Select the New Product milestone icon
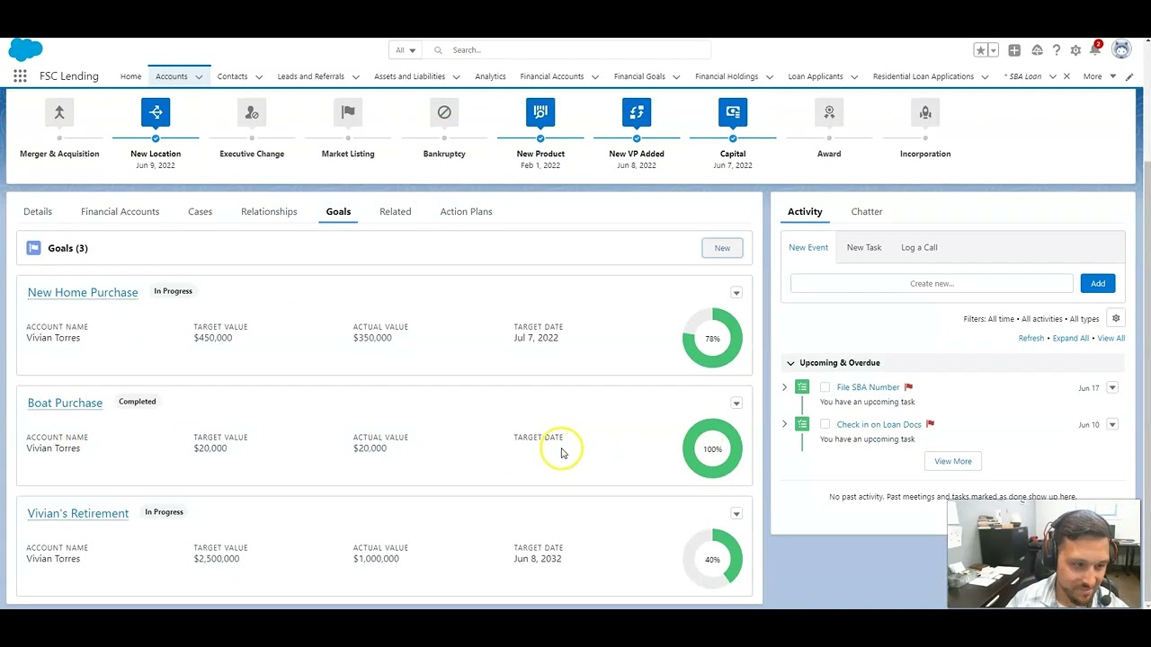Image resolution: width=1151 pixels, height=647 pixels. click(x=540, y=112)
